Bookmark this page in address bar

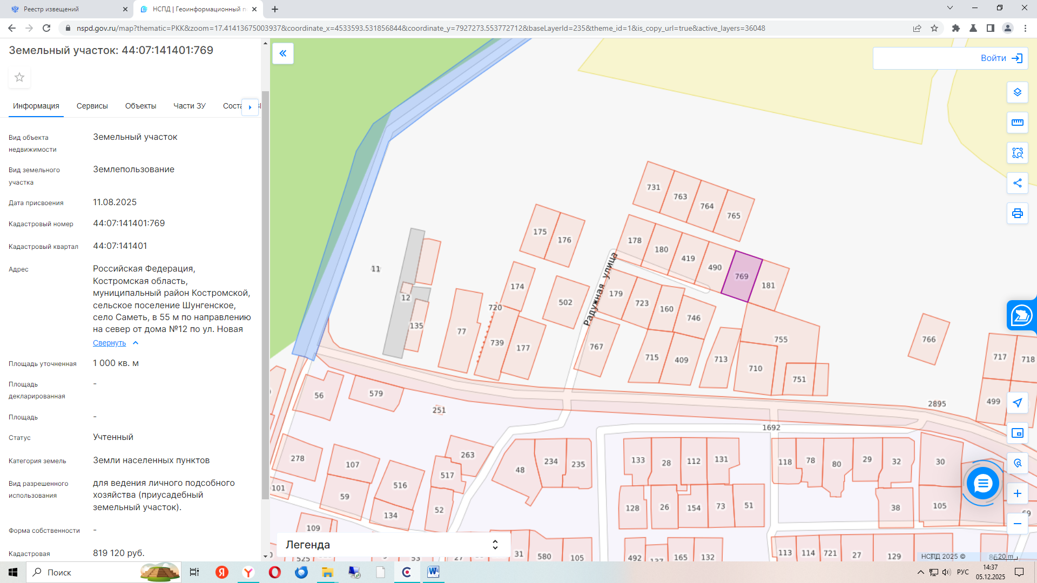(934, 28)
